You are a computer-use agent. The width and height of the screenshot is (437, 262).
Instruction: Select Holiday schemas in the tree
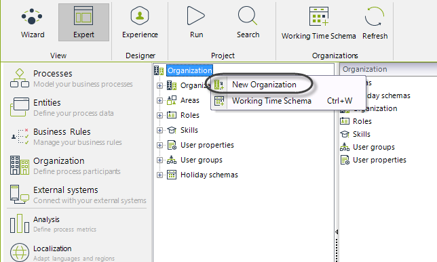209,175
